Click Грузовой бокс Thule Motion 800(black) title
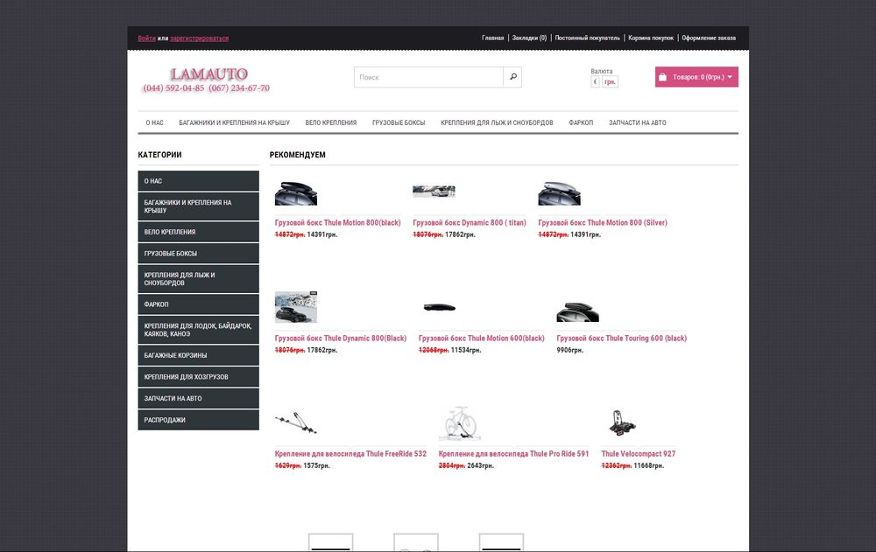 click(x=337, y=223)
